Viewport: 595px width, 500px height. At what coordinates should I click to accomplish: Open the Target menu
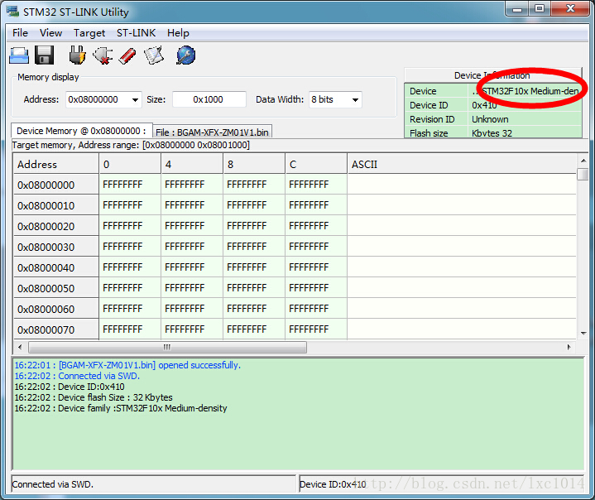[89, 33]
